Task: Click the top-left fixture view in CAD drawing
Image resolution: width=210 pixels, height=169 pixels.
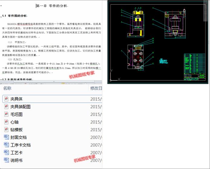Action: (136, 23)
